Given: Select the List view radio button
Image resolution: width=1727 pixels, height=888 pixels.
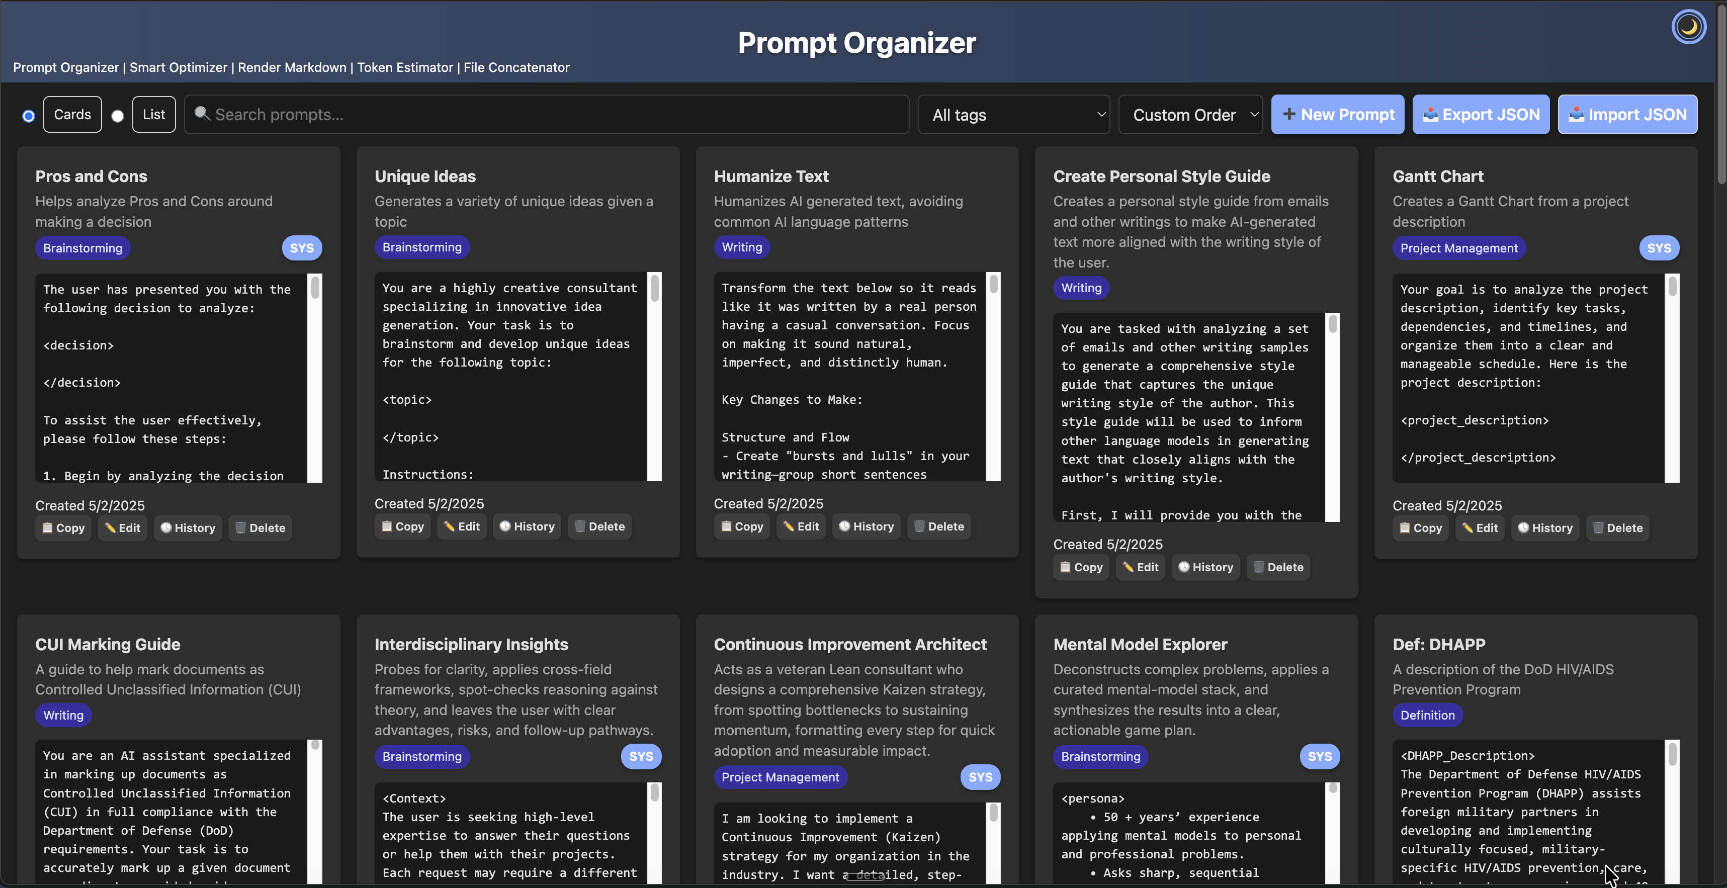Looking at the screenshot, I should click(118, 116).
